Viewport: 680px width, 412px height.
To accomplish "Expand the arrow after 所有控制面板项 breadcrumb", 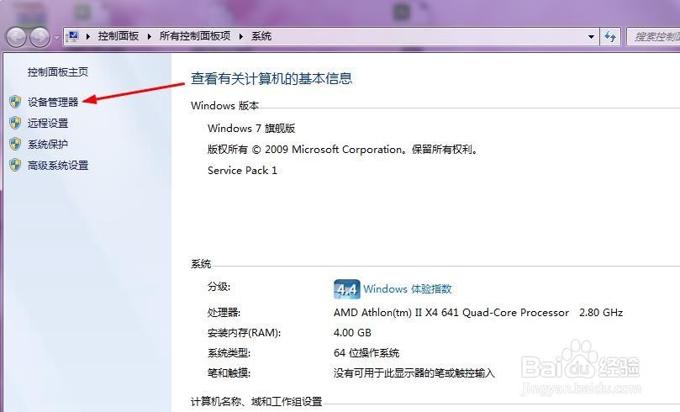I will tap(241, 36).
